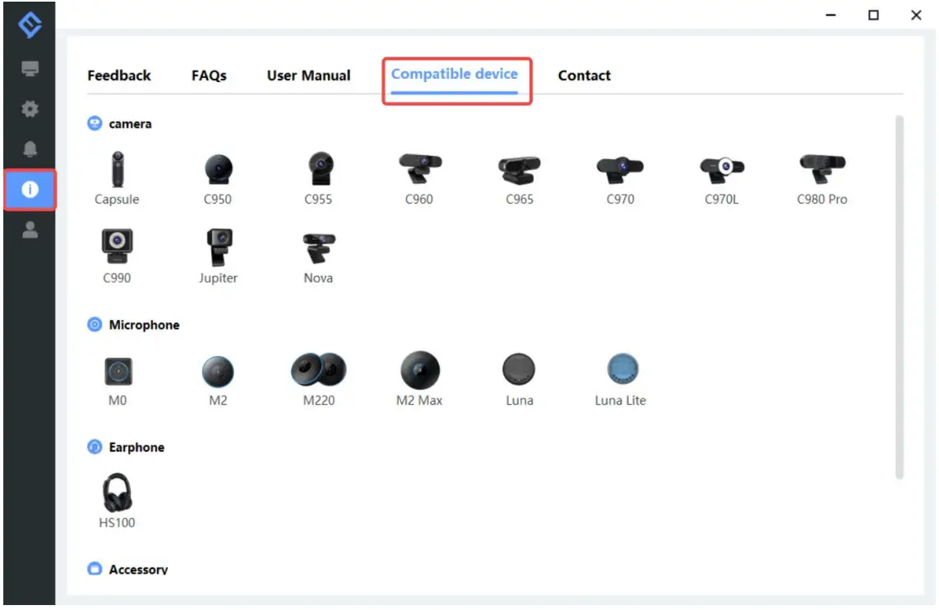Screen dimensions: 939x610
Task: Select the C960 camera icon
Action: [420, 168]
